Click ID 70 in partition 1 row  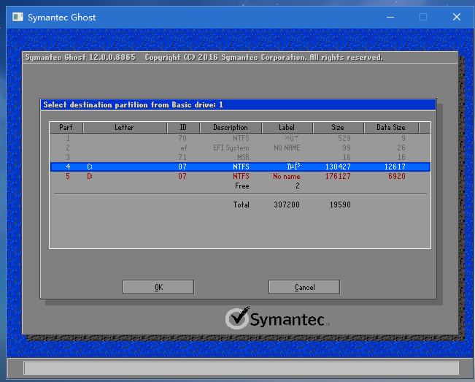point(182,139)
